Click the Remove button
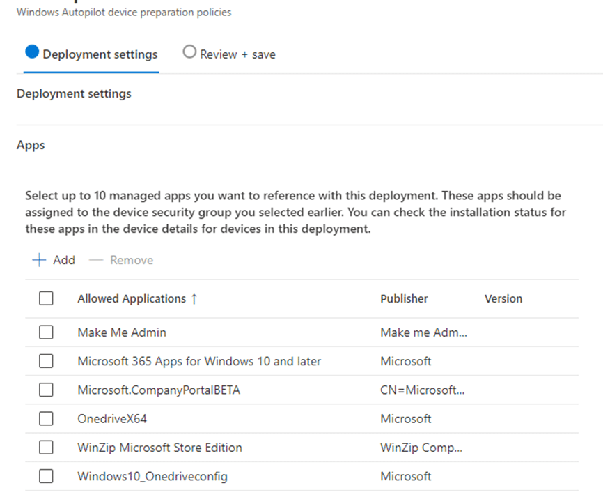This screenshot has width=603, height=497. point(120,260)
